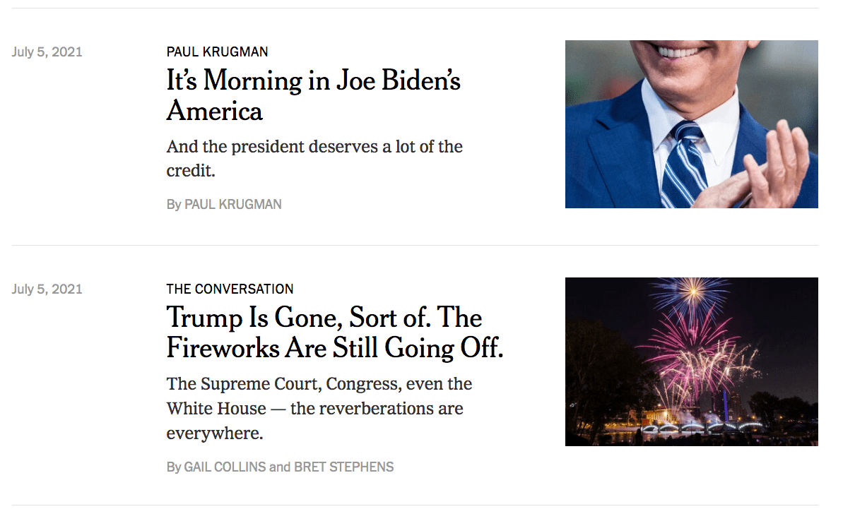Click the striped blue tie in Biden photo
Viewport: 843px width, 509px height.
click(x=682, y=164)
